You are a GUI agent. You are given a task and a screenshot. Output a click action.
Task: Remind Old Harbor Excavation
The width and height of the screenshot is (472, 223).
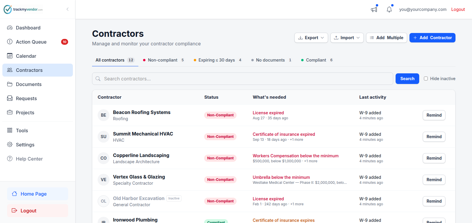pyautogui.click(x=434, y=201)
